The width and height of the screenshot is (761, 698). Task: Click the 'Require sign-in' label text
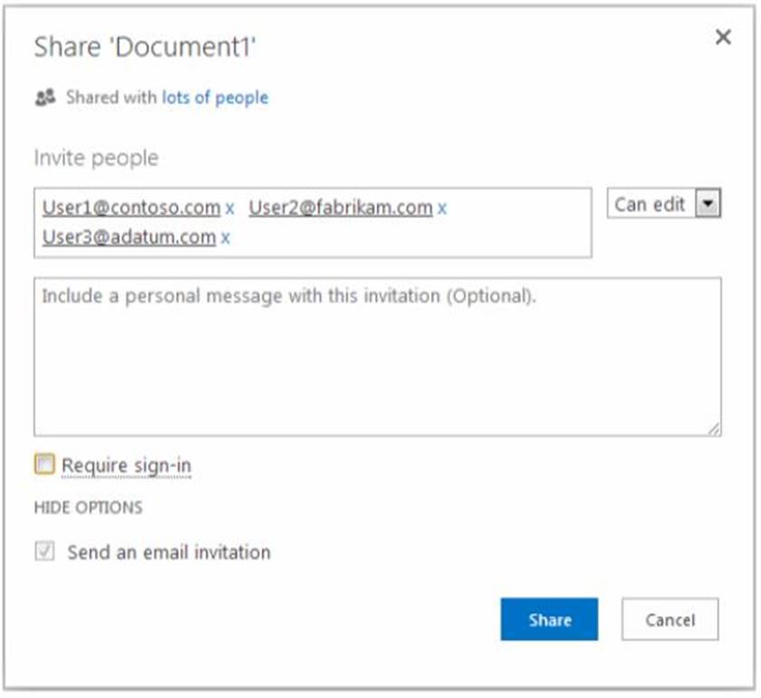(x=126, y=466)
